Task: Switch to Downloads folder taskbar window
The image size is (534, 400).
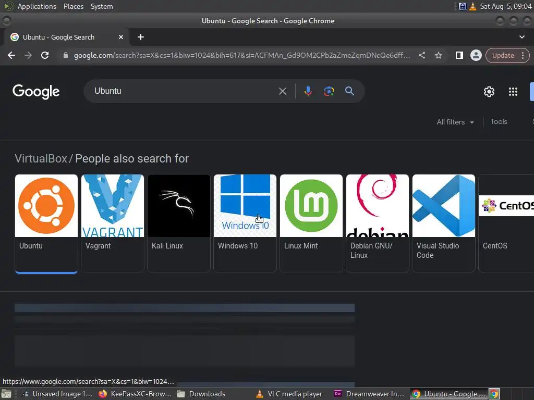Action: pyautogui.click(x=201, y=394)
